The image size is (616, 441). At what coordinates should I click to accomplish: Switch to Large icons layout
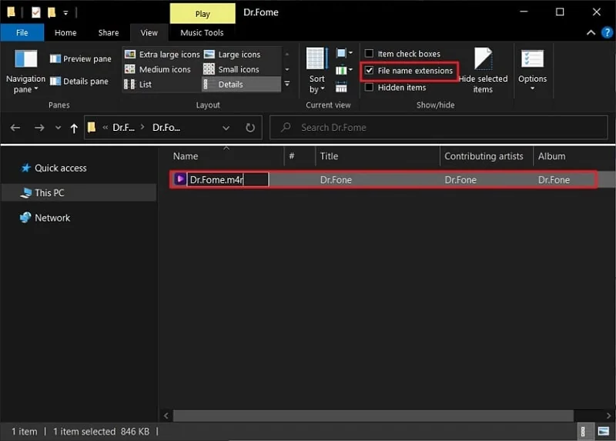pyautogui.click(x=232, y=54)
